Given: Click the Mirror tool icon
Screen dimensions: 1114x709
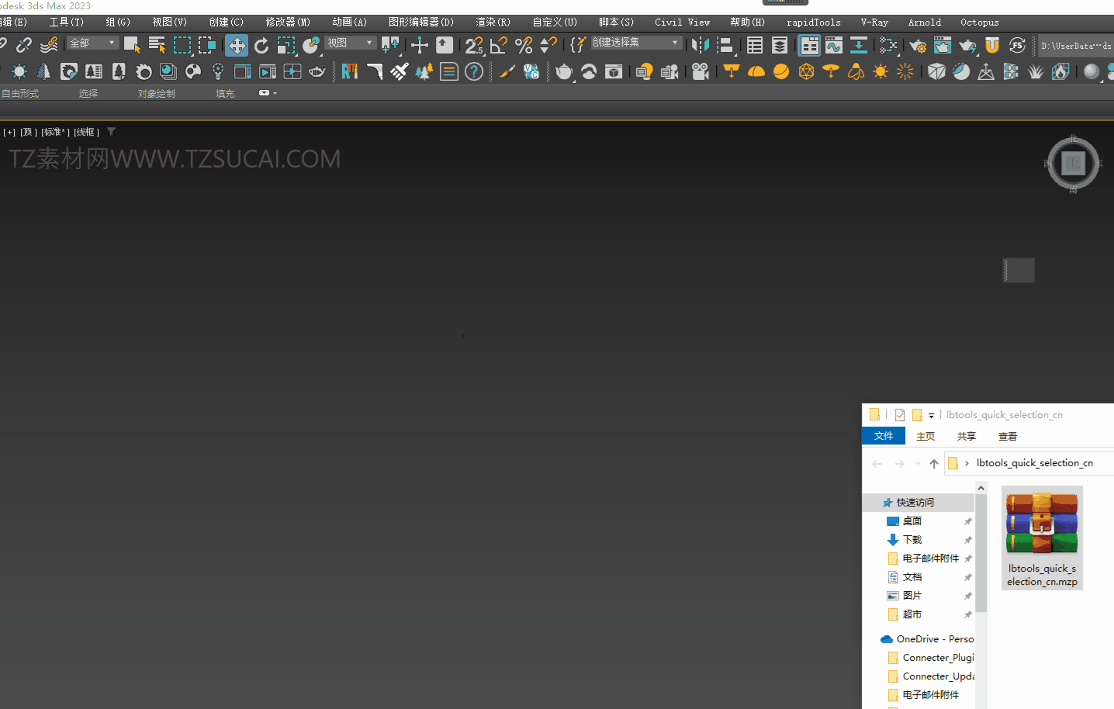Looking at the screenshot, I should point(700,46).
